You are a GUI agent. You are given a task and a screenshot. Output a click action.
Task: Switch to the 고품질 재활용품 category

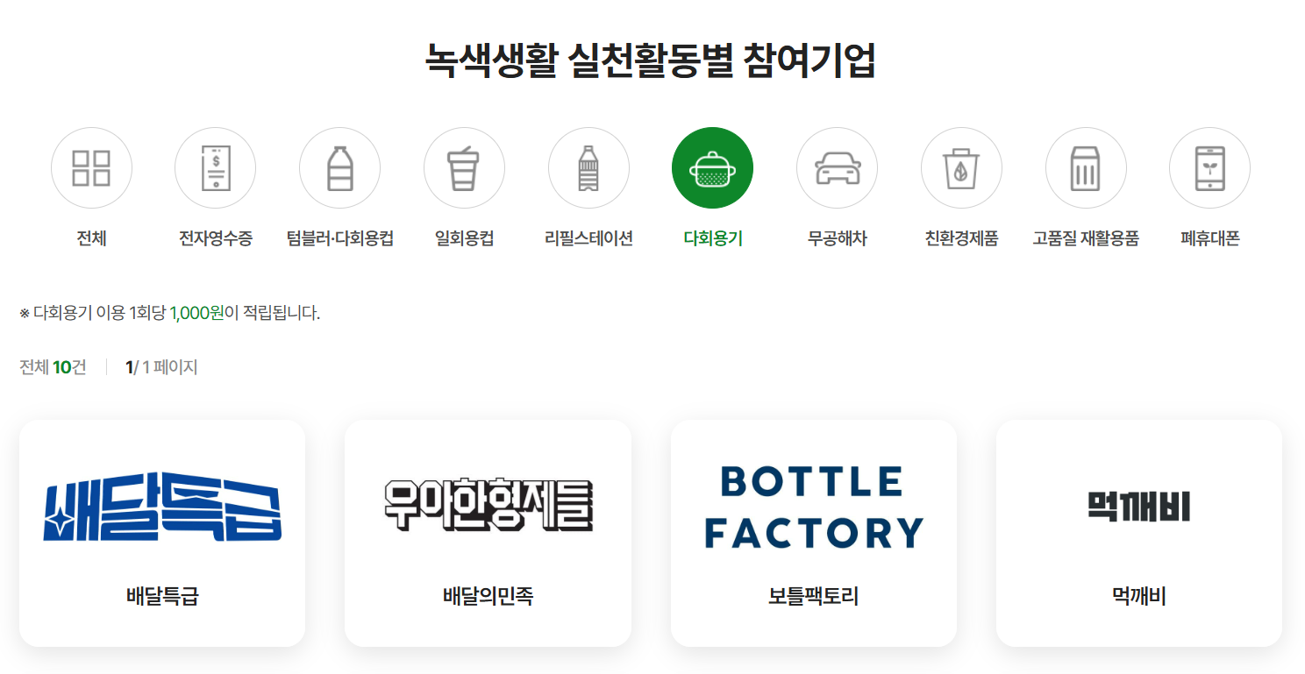tap(1085, 167)
